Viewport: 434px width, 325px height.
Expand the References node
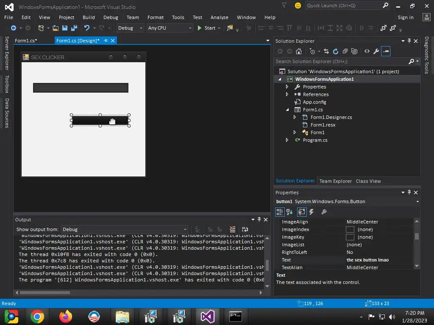click(287, 94)
